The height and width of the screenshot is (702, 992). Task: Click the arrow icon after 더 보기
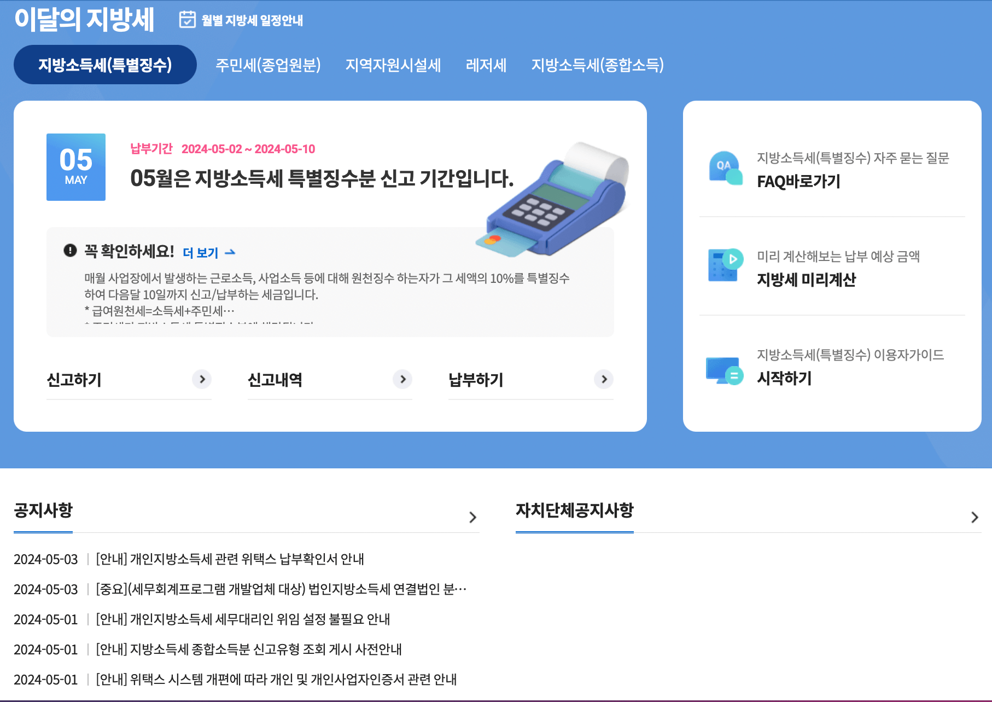click(x=230, y=252)
